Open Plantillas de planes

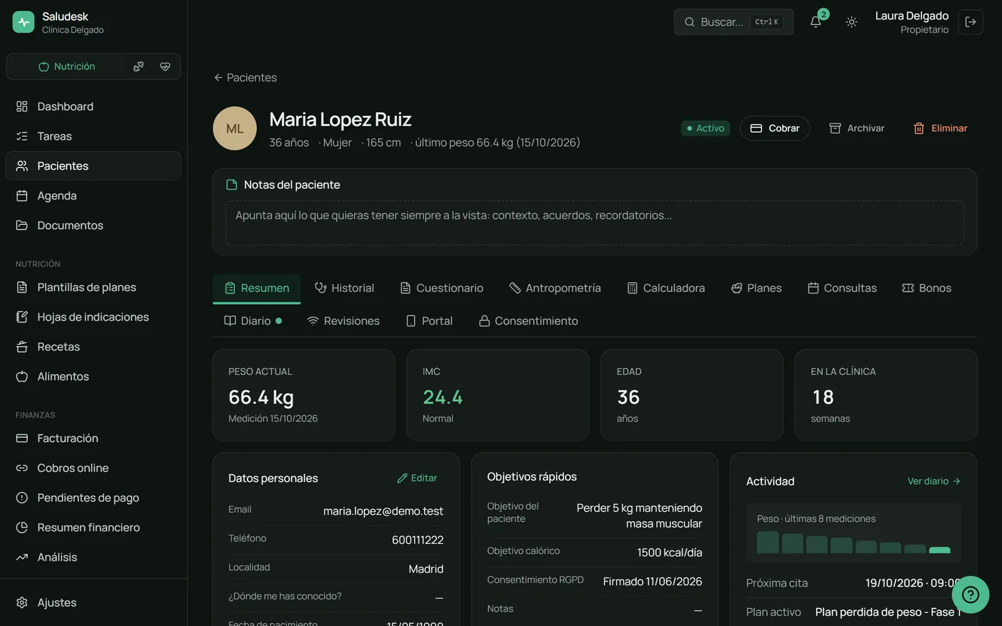93,287
